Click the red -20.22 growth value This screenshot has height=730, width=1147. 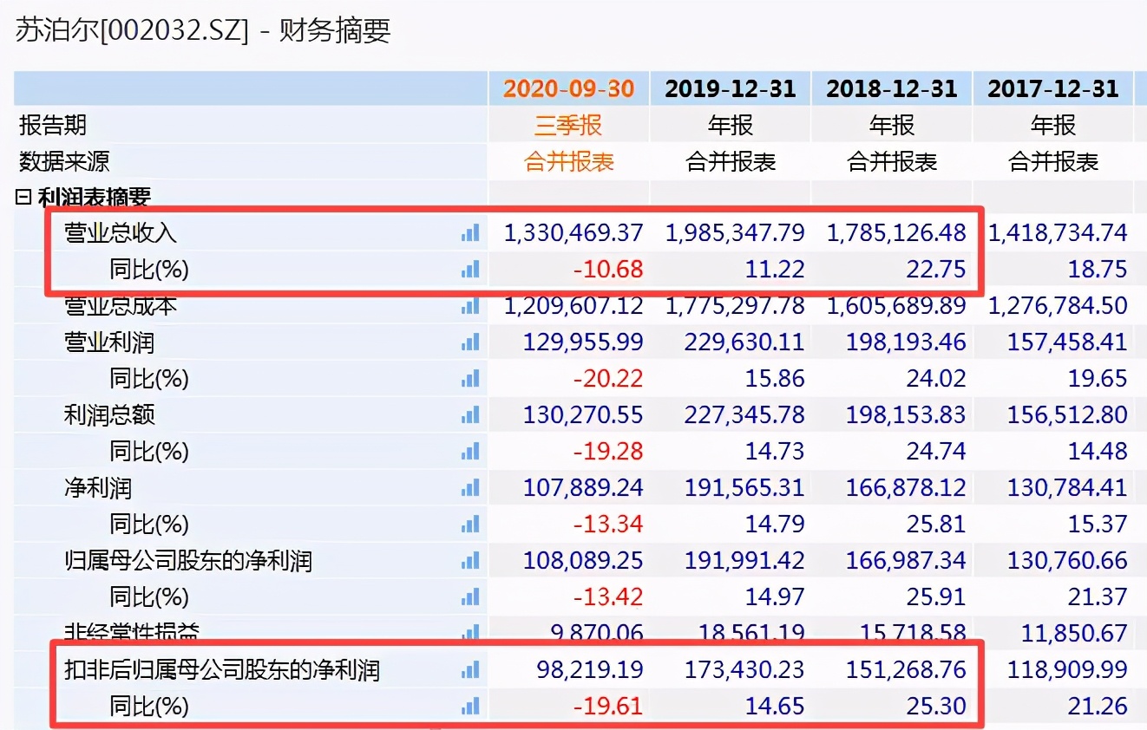click(x=608, y=379)
